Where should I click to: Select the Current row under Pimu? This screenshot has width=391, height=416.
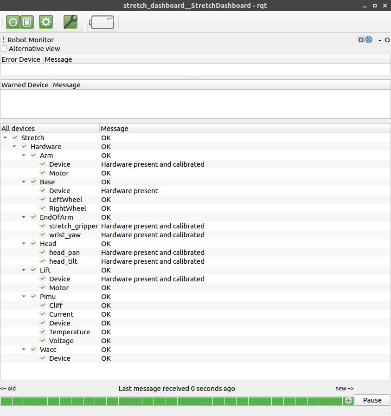(195, 314)
